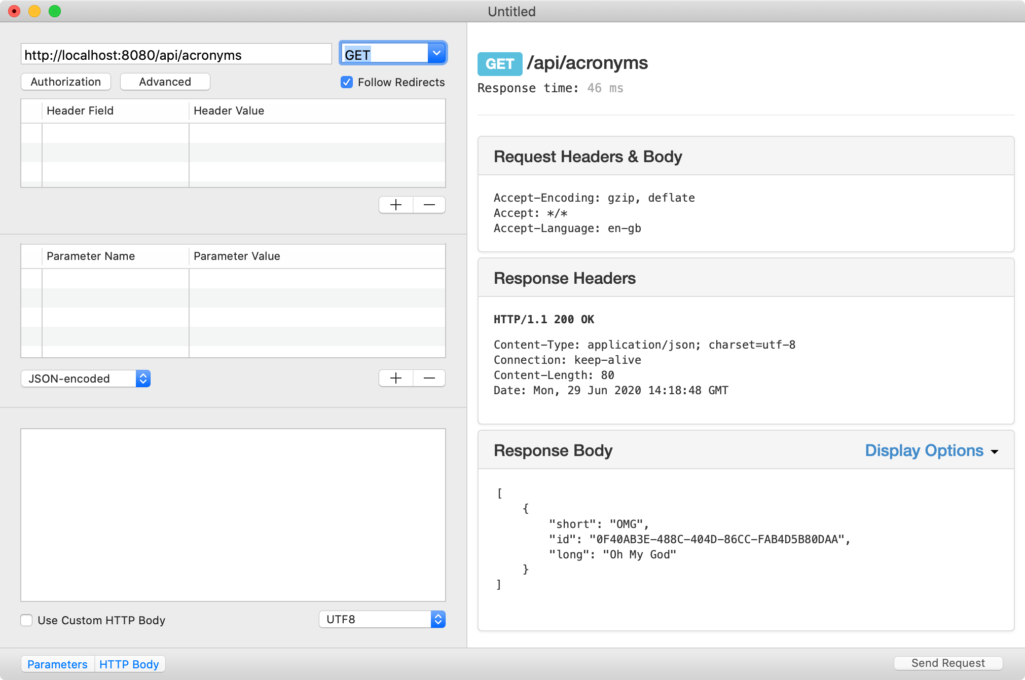Image resolution: width=1025 pixels, height=680 pixels.
Task: Add a new header row with plus button
Action: pyautogui.click(x=396, y=205)
